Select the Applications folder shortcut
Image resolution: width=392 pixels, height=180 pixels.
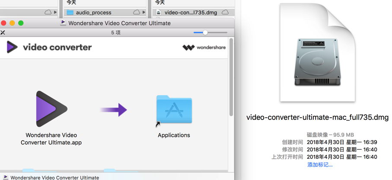coord(174,109)
